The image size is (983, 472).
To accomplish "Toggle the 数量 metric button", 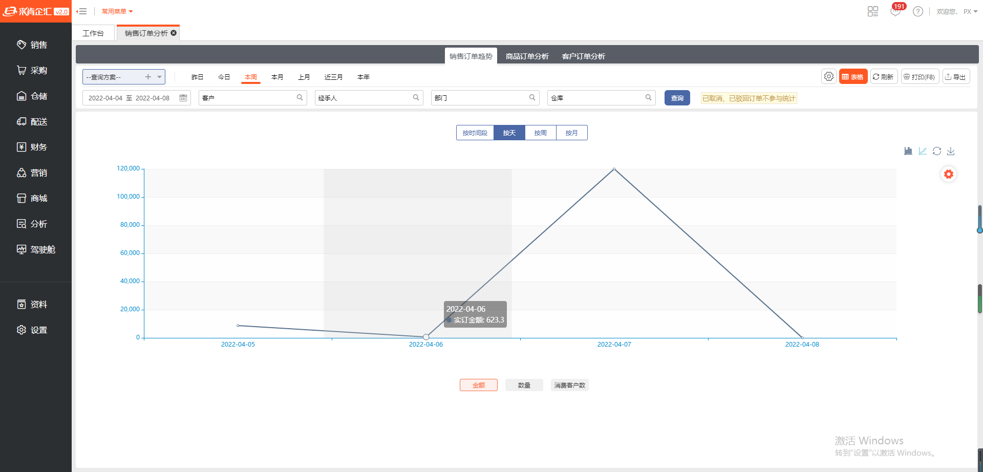I will point(524,385).
